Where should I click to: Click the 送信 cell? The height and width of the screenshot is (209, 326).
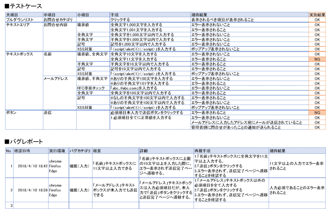(x=60, y=120)
